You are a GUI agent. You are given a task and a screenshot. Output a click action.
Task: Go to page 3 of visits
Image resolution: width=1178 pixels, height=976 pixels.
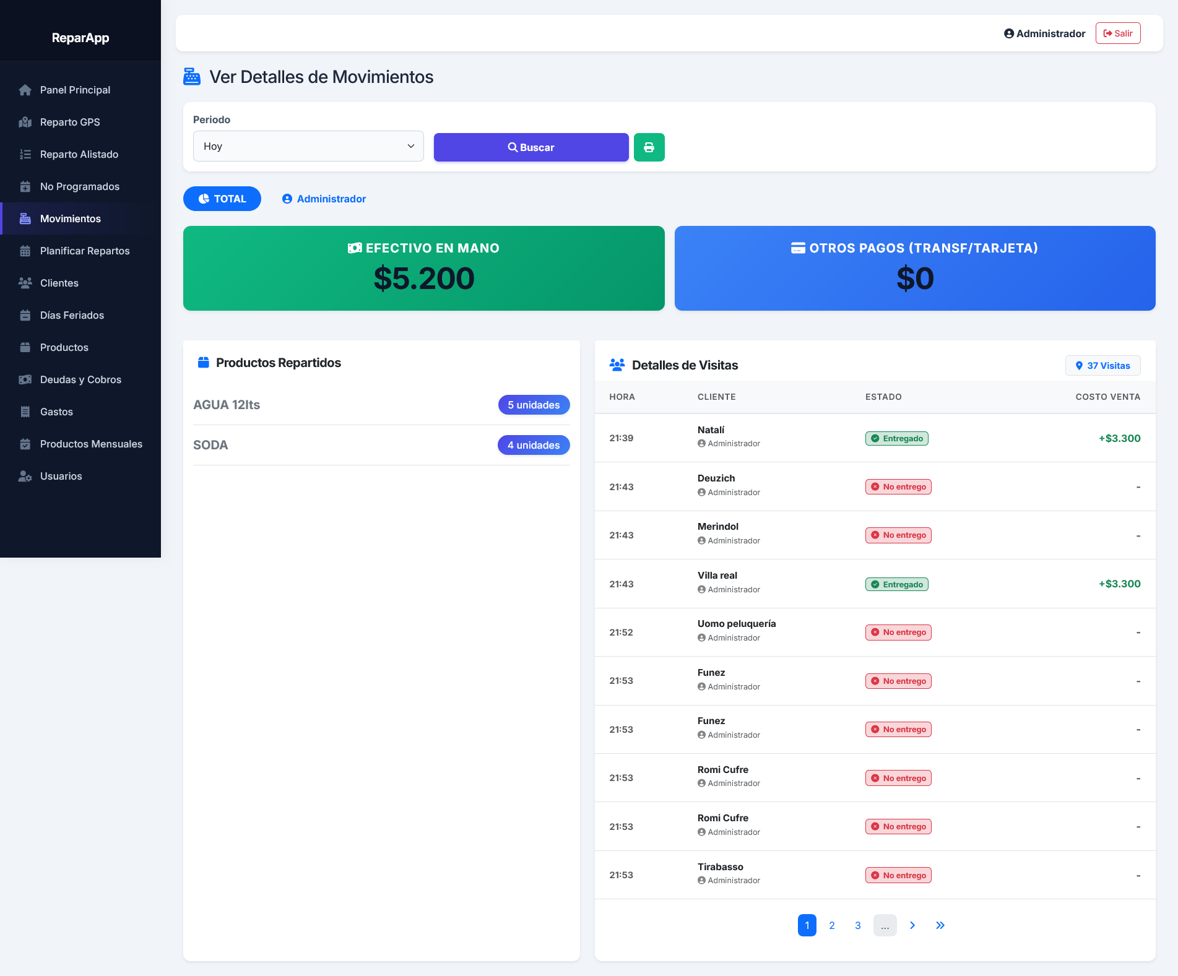pyautogui.click(x=858, y=925)
